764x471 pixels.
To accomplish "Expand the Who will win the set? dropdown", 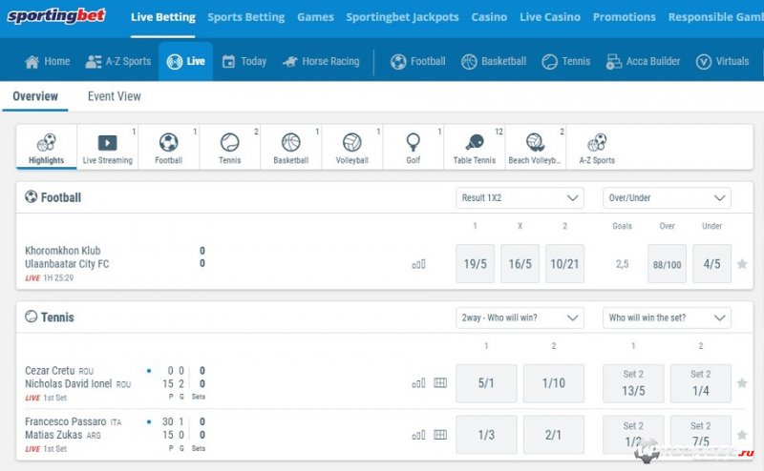I will pyautogui.click(x=667, y=317).
